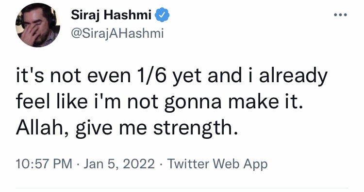Open Siraj Hashmi's profile picture
The width and height of the screenshot is (364, 192).
38,25
